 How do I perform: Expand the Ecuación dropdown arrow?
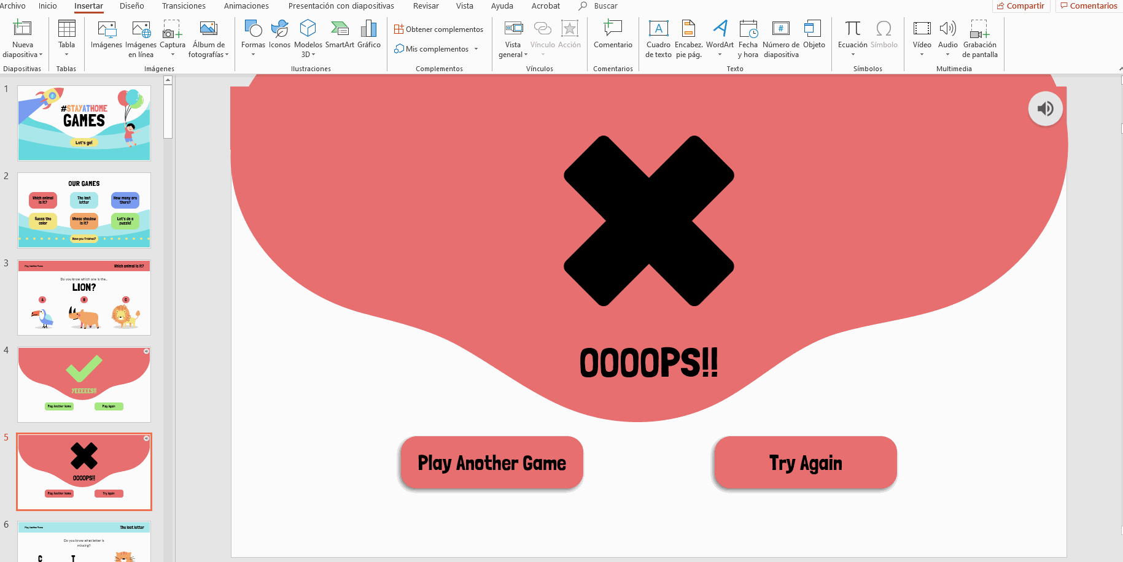[x=853, y=55]
